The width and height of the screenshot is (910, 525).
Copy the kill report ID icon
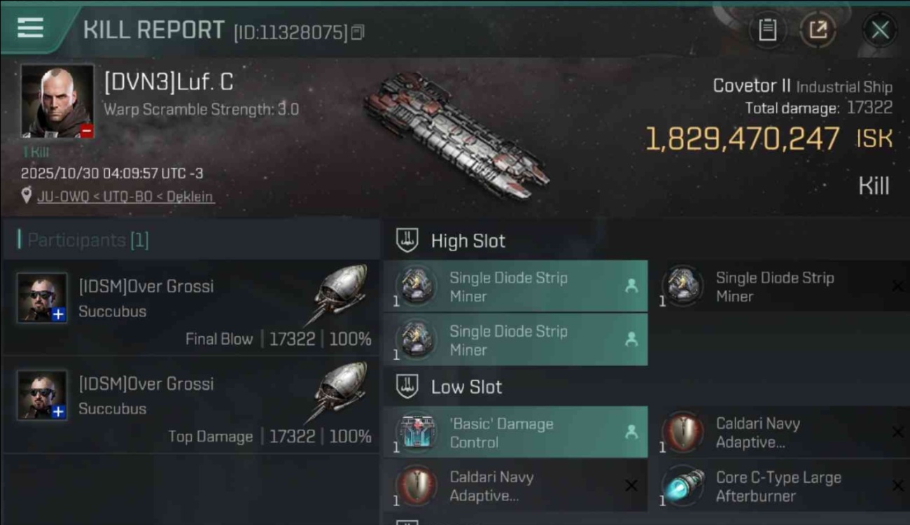(358, 32)
